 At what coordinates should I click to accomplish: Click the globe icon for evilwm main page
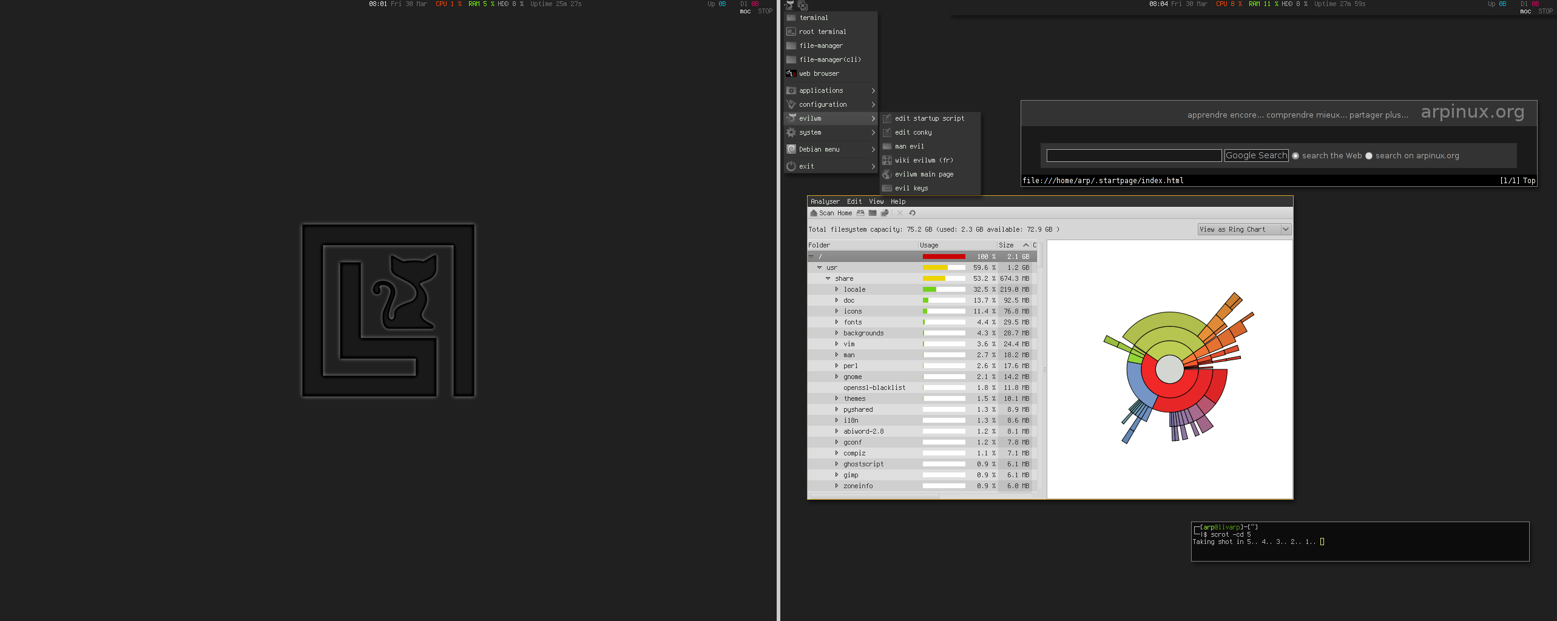pyautogui.click(x=887, y=174)
